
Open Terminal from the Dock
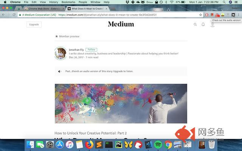pos(109,145)
